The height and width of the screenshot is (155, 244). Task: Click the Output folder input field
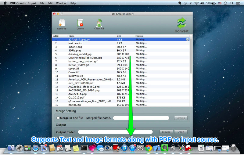pyautogui.click(x=115, y=132)
